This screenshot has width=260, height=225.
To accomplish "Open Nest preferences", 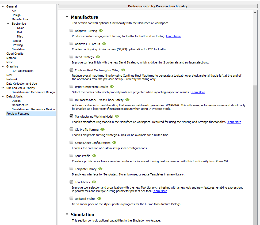I will (9, 75).
